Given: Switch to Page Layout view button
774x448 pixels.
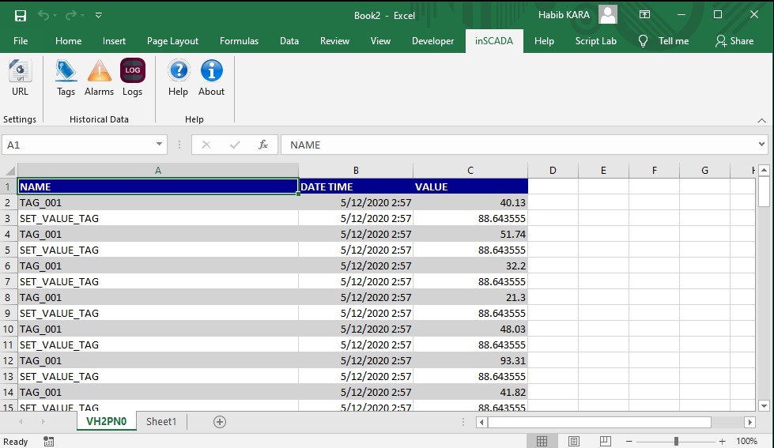Looking at the screenshot, I should point(574,441).
